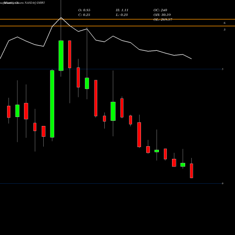235x235 pixels.
Task: Select the close value 'C: 0.25'
Action: point(84,15)
